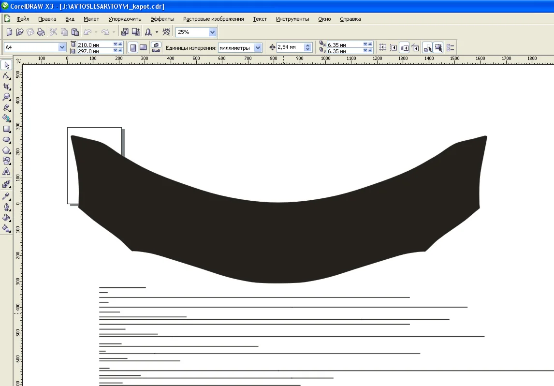
Task: Choose the Ellipse tool
Action: pos(6,140)
